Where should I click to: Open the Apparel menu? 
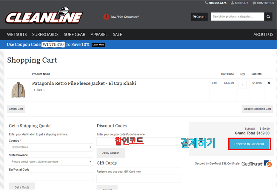point(99,35)
